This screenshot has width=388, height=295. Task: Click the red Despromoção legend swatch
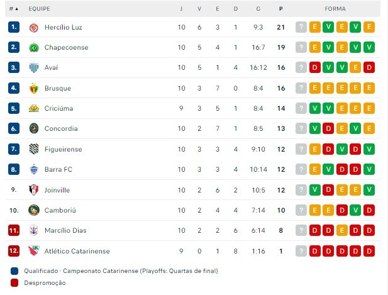pos(14,283)
